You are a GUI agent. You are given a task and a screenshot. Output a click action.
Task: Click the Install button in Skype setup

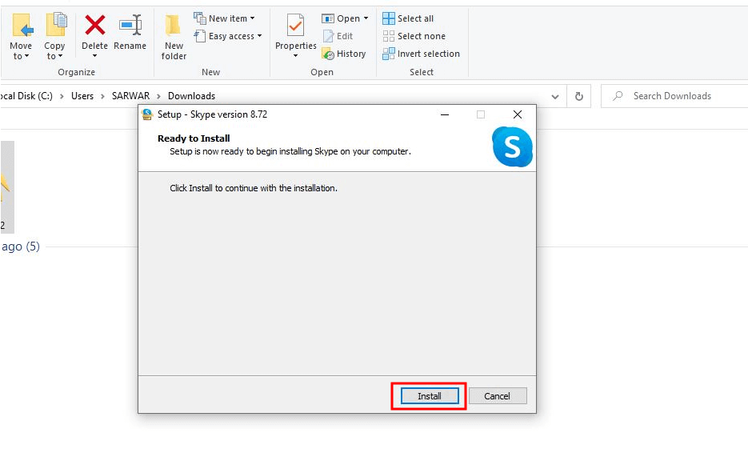tap(430, 395)
